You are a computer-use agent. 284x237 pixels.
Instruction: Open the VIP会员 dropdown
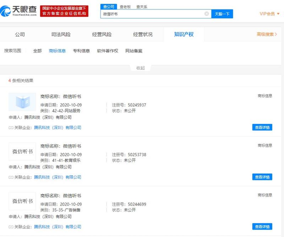pos(270,14)
